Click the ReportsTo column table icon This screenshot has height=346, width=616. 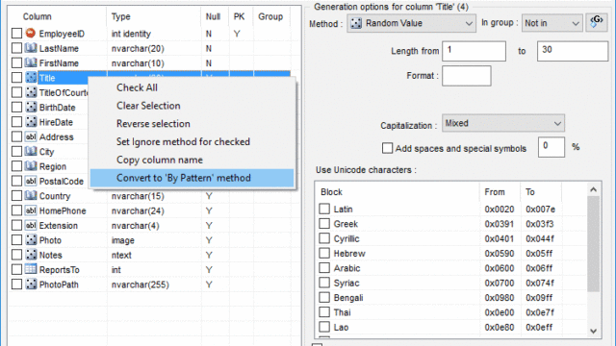[31, 269]
